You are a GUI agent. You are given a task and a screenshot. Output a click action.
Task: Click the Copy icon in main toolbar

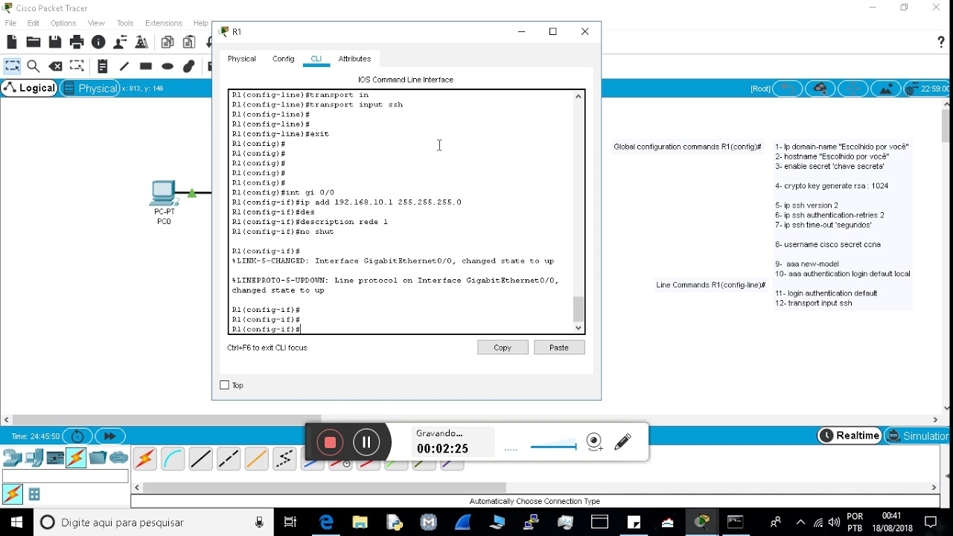click(x=168, y=42)
